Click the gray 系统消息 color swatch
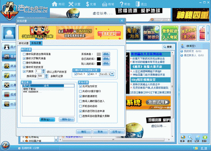Viewport: 211px width, 151px height. click(x=99, y=54)
